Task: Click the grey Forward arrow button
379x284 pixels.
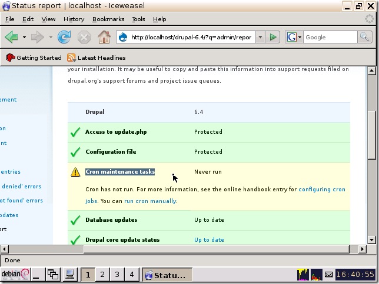Action: pos(38,37)
